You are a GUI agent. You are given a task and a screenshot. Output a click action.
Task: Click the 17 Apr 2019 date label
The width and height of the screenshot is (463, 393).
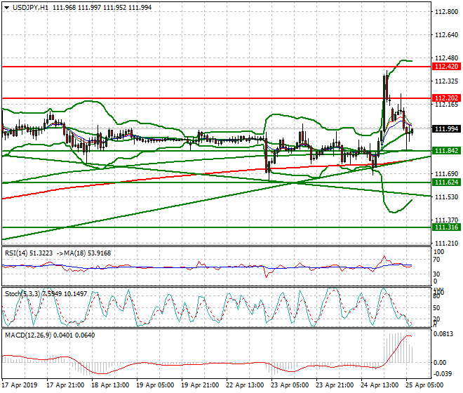point(20,385)
